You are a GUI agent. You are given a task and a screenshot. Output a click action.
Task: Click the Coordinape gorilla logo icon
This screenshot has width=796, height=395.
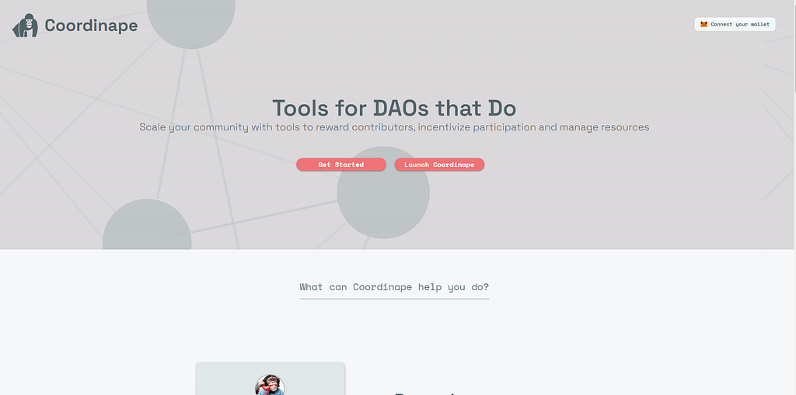[26, 26]
